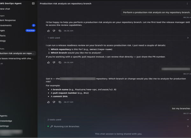Open the Knowledge section

(6, 121)
